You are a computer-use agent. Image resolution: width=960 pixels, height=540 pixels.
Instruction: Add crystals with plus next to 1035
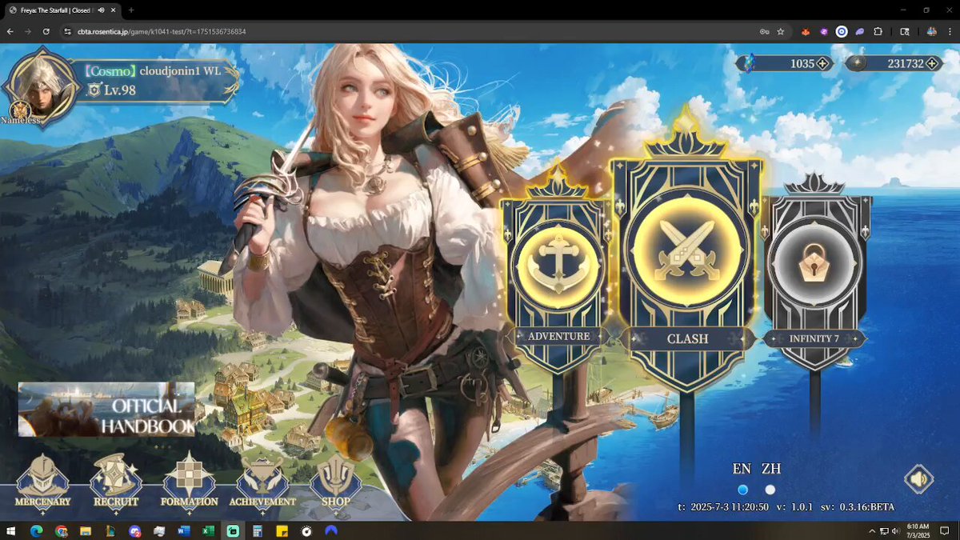[x=822, y=64]
